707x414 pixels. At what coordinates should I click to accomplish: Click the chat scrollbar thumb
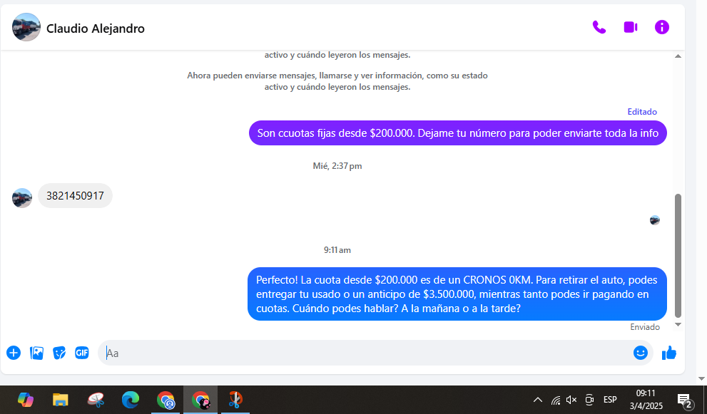tap(678, 255)
